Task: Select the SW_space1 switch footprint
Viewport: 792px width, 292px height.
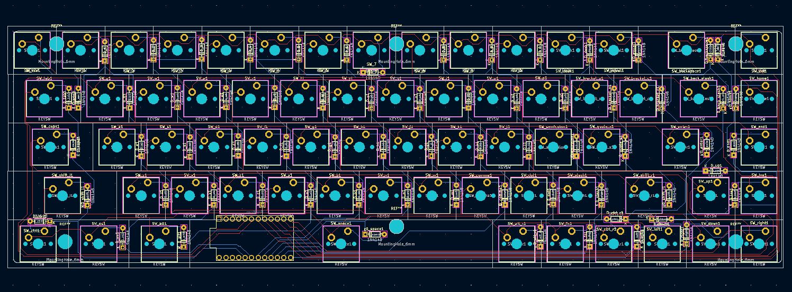Action: coord(341,243)
